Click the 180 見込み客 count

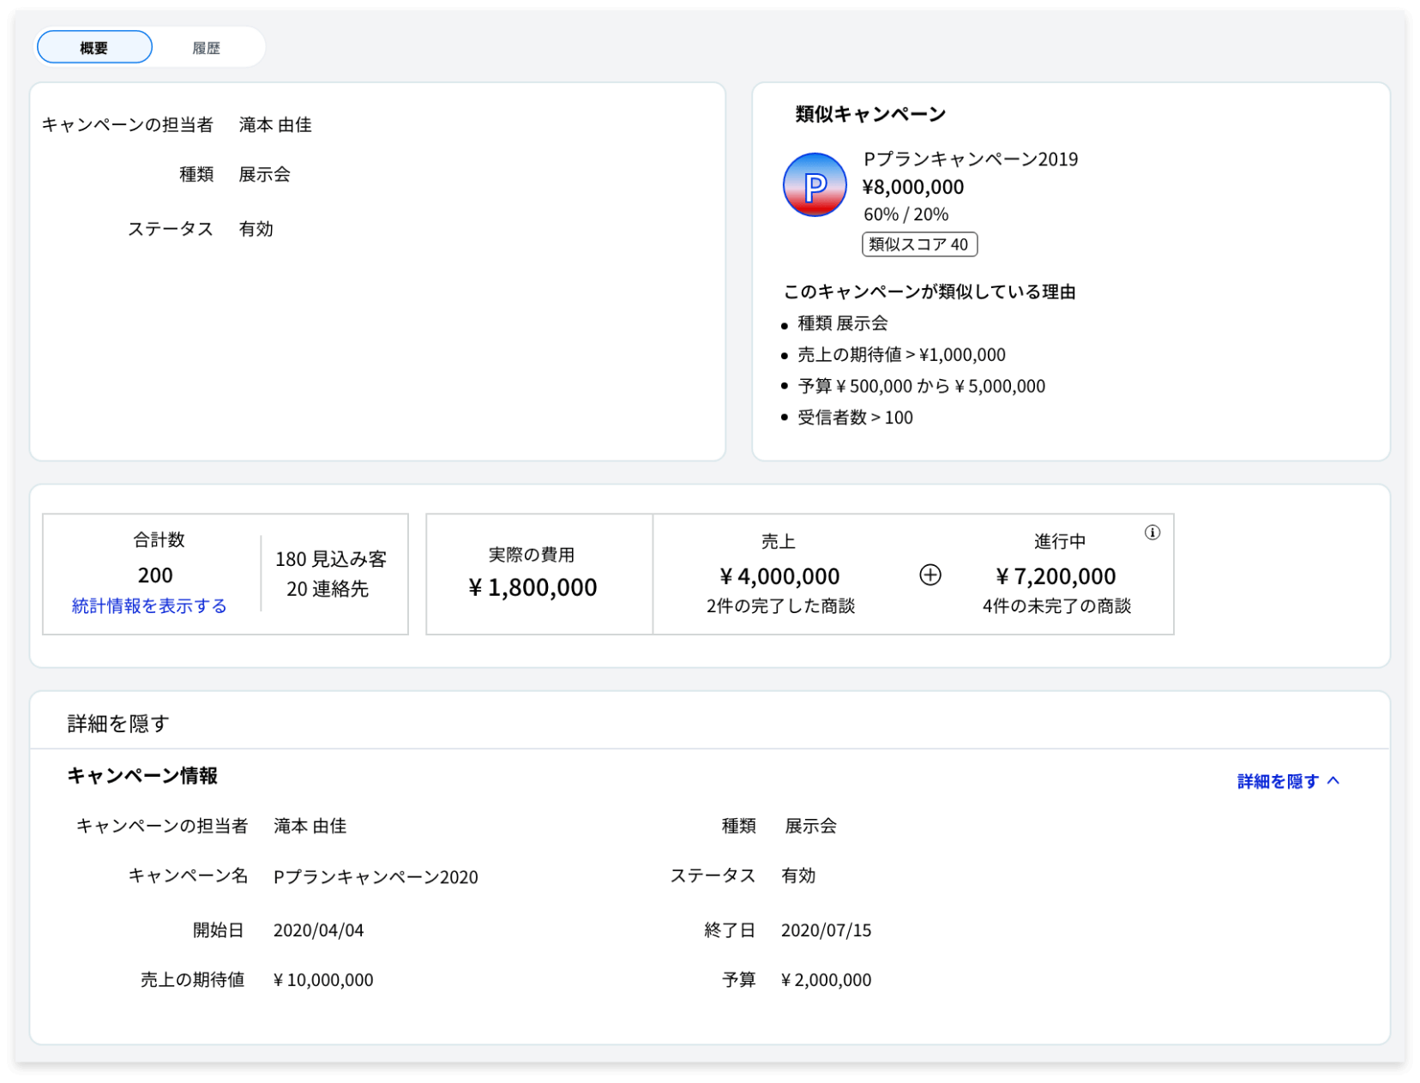(331, 559)
